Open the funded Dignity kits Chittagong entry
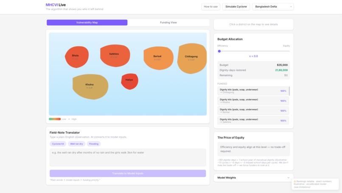 [253, 91]
